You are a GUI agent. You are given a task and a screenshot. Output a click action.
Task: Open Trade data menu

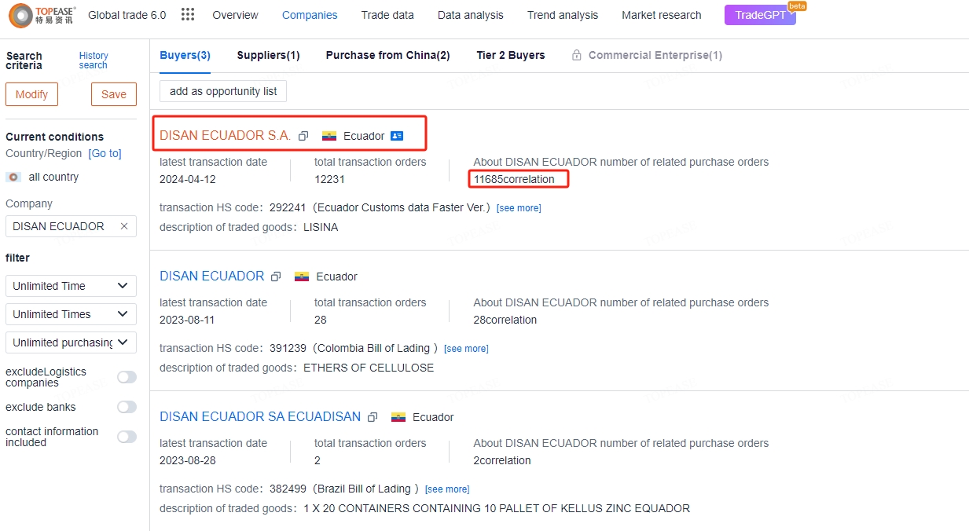[387, 15]
